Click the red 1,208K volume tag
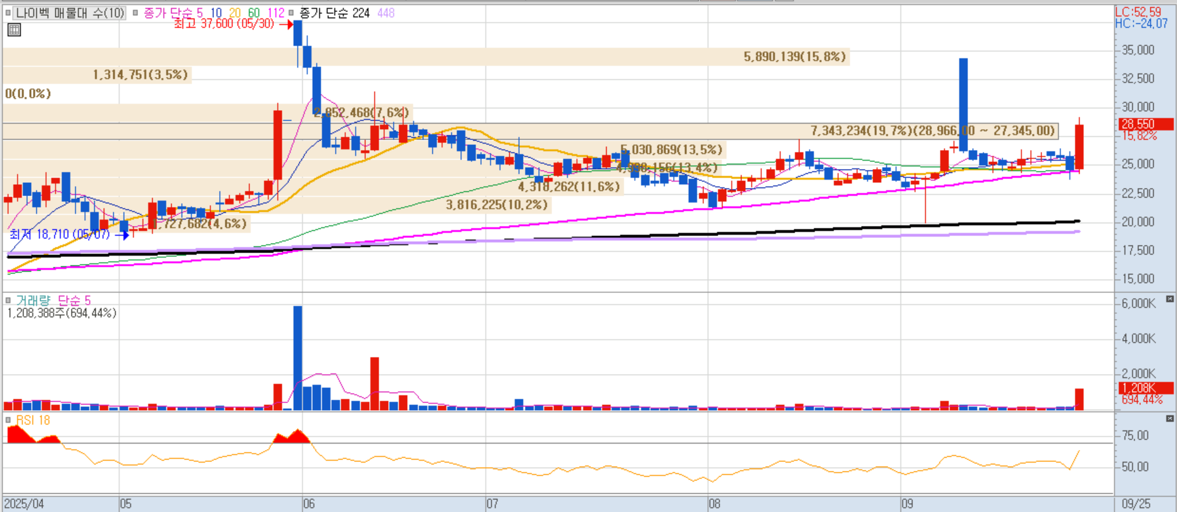The image size is (1177, 512). click(x=1147, y=388)
